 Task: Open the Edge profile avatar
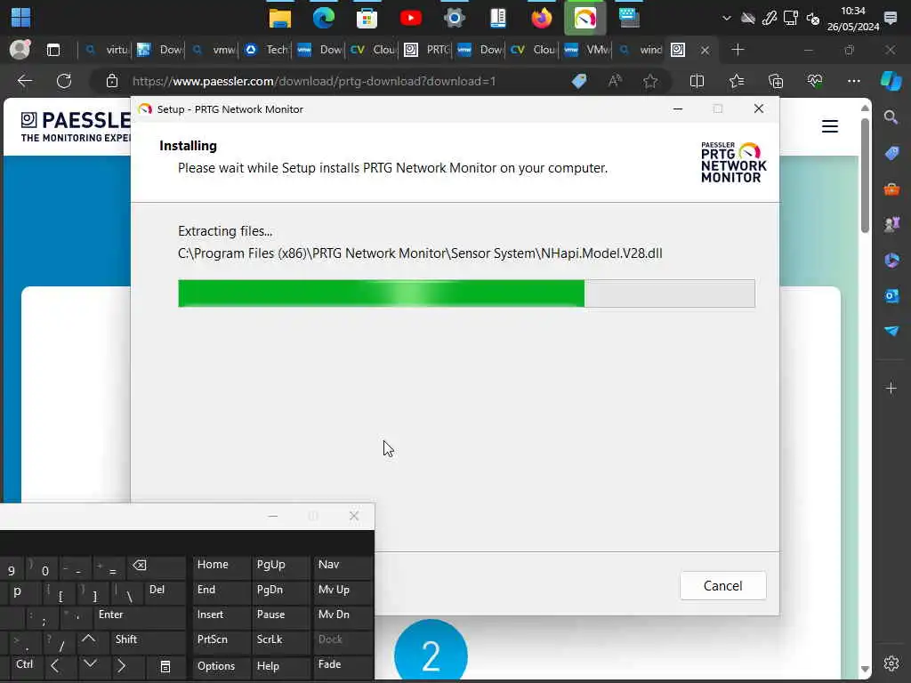click(x=20, y=50)
